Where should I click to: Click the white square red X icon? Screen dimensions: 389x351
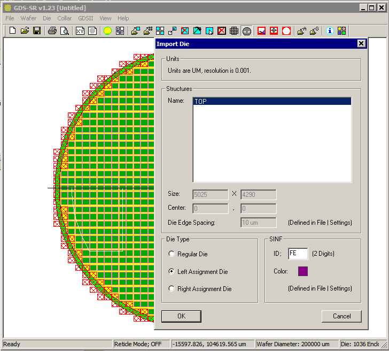[x=222, y=31]
